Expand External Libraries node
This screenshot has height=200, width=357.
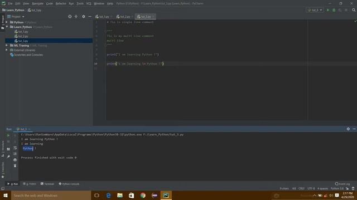tap(7, 50)
